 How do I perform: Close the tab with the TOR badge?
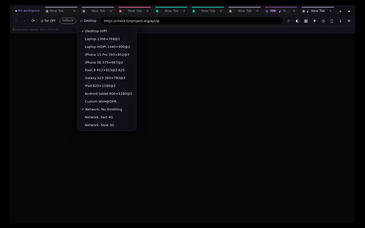pyautogui.click(x=294, y=11)
